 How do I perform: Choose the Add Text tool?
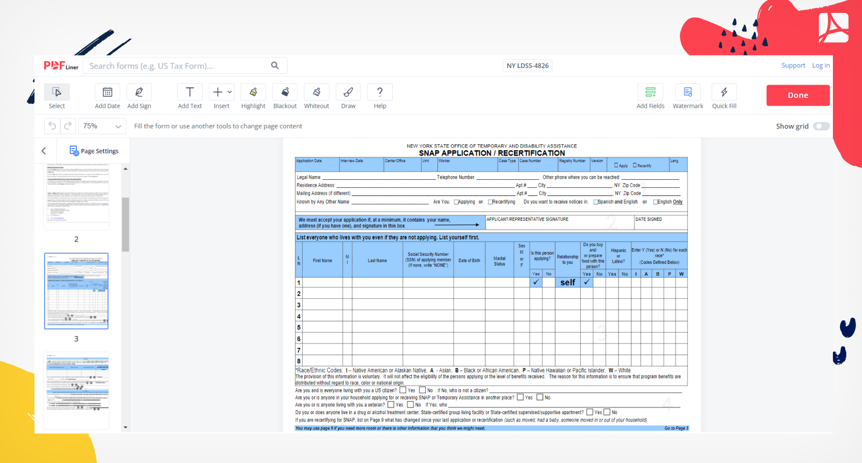(190, 92)
